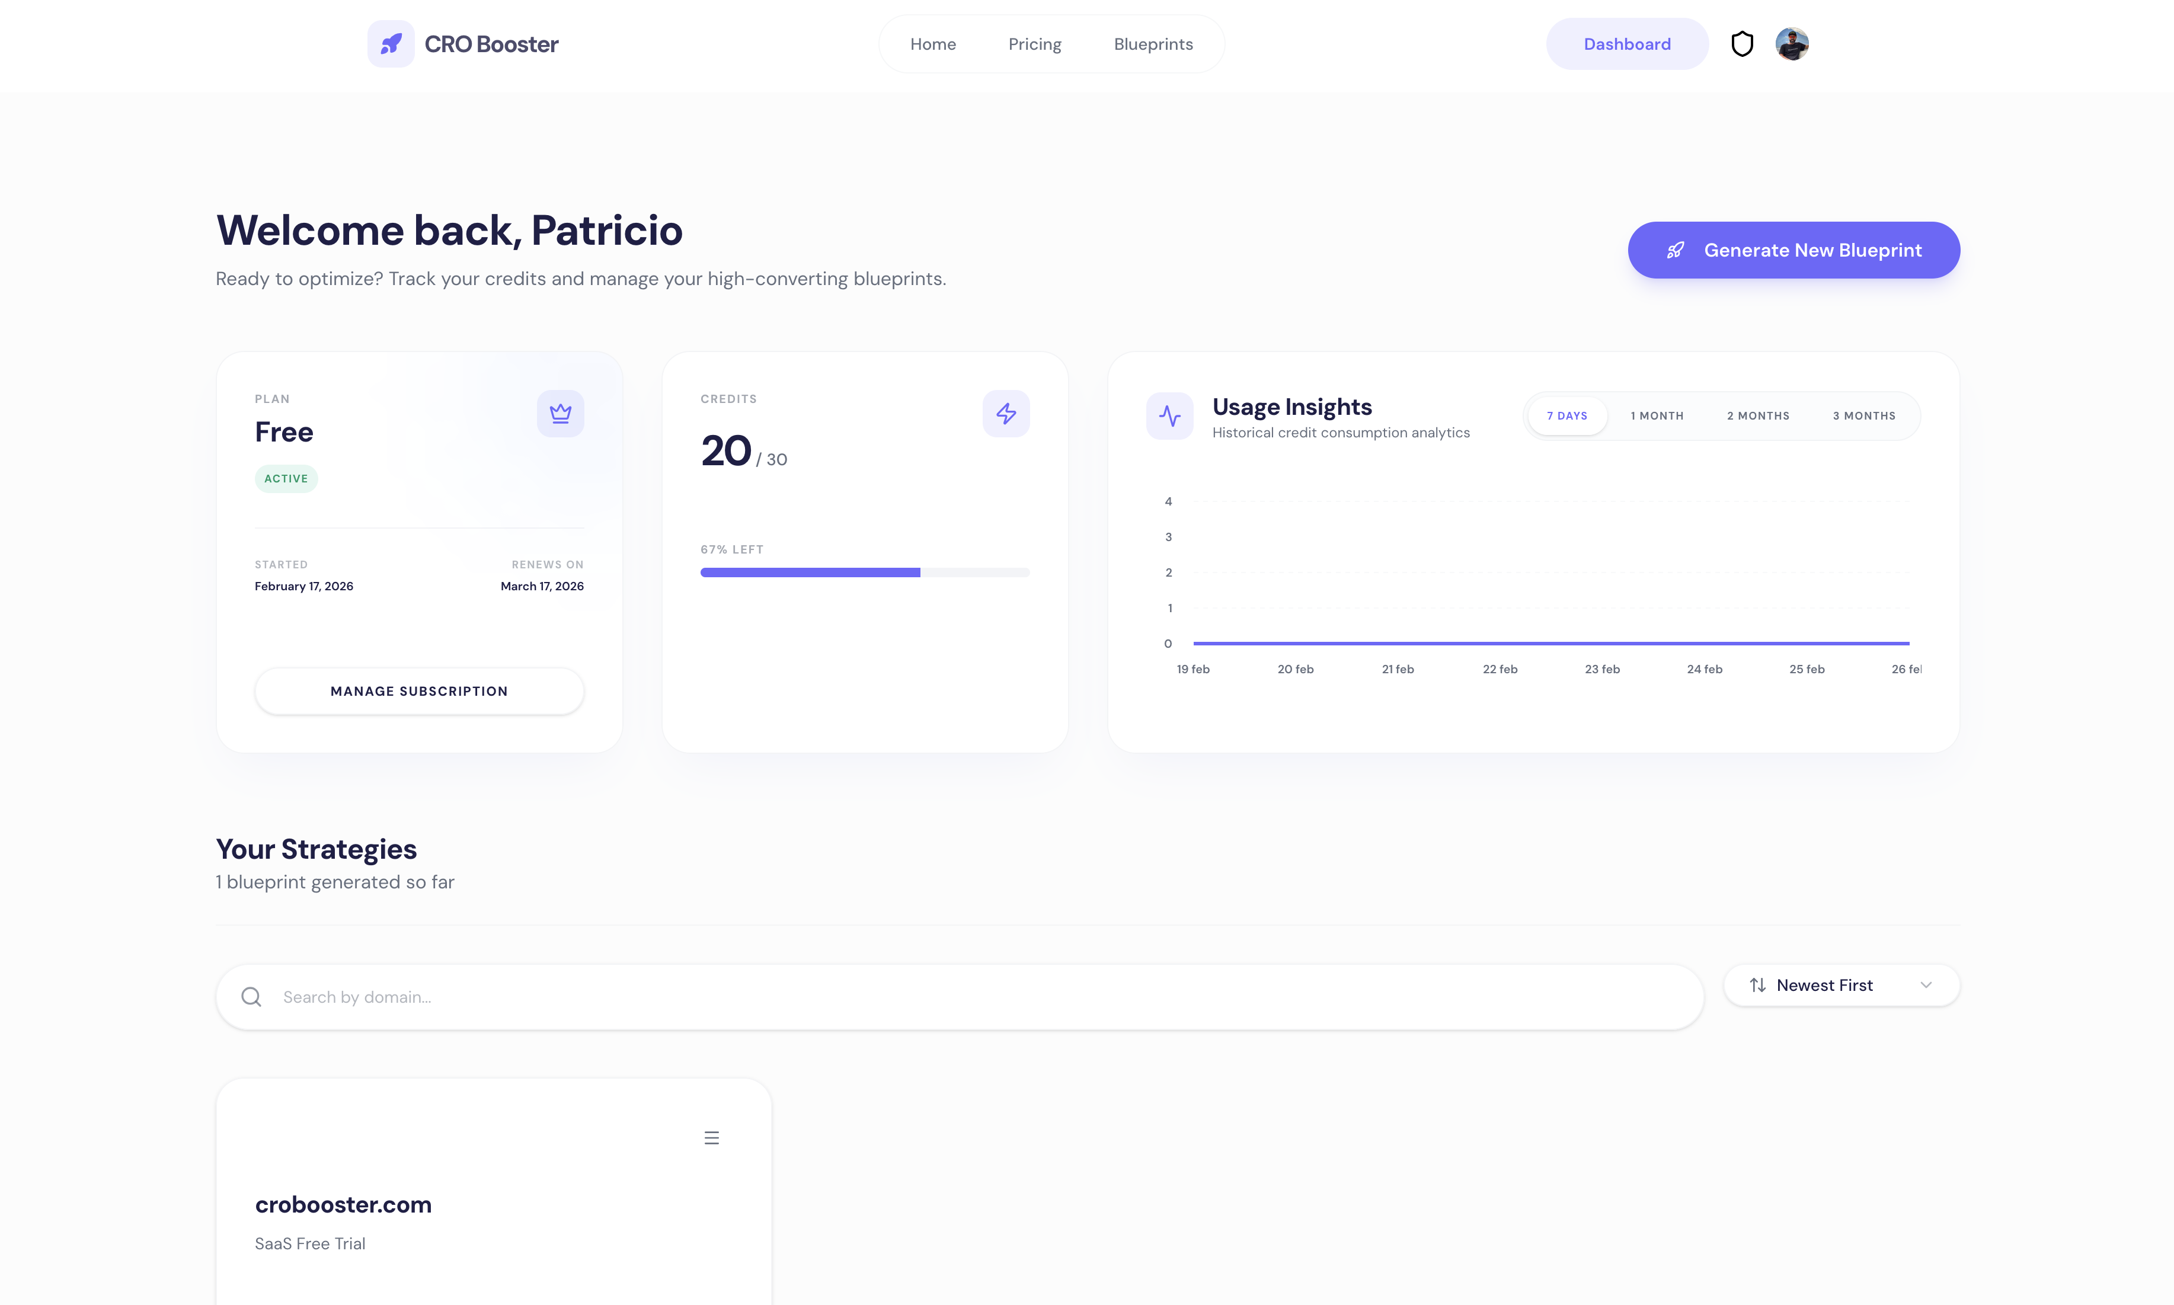Screen dimensions: 2174x1305
Task: Click the waveform icon next to Usage Insights
Action: click(x=1169, y=416)
